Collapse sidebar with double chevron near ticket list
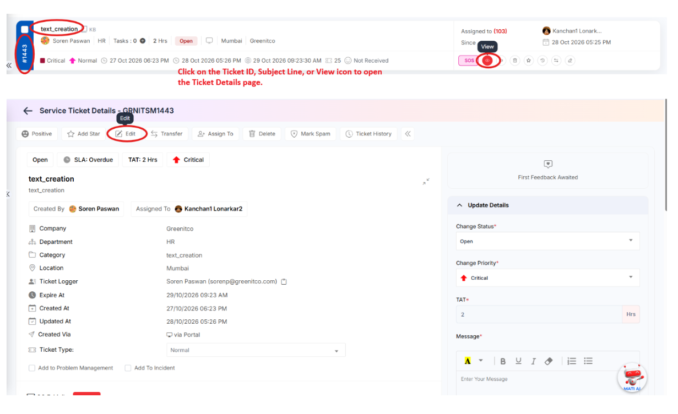Image resolution: width=678 pixels, height=414 pixels. pos(9,66)
